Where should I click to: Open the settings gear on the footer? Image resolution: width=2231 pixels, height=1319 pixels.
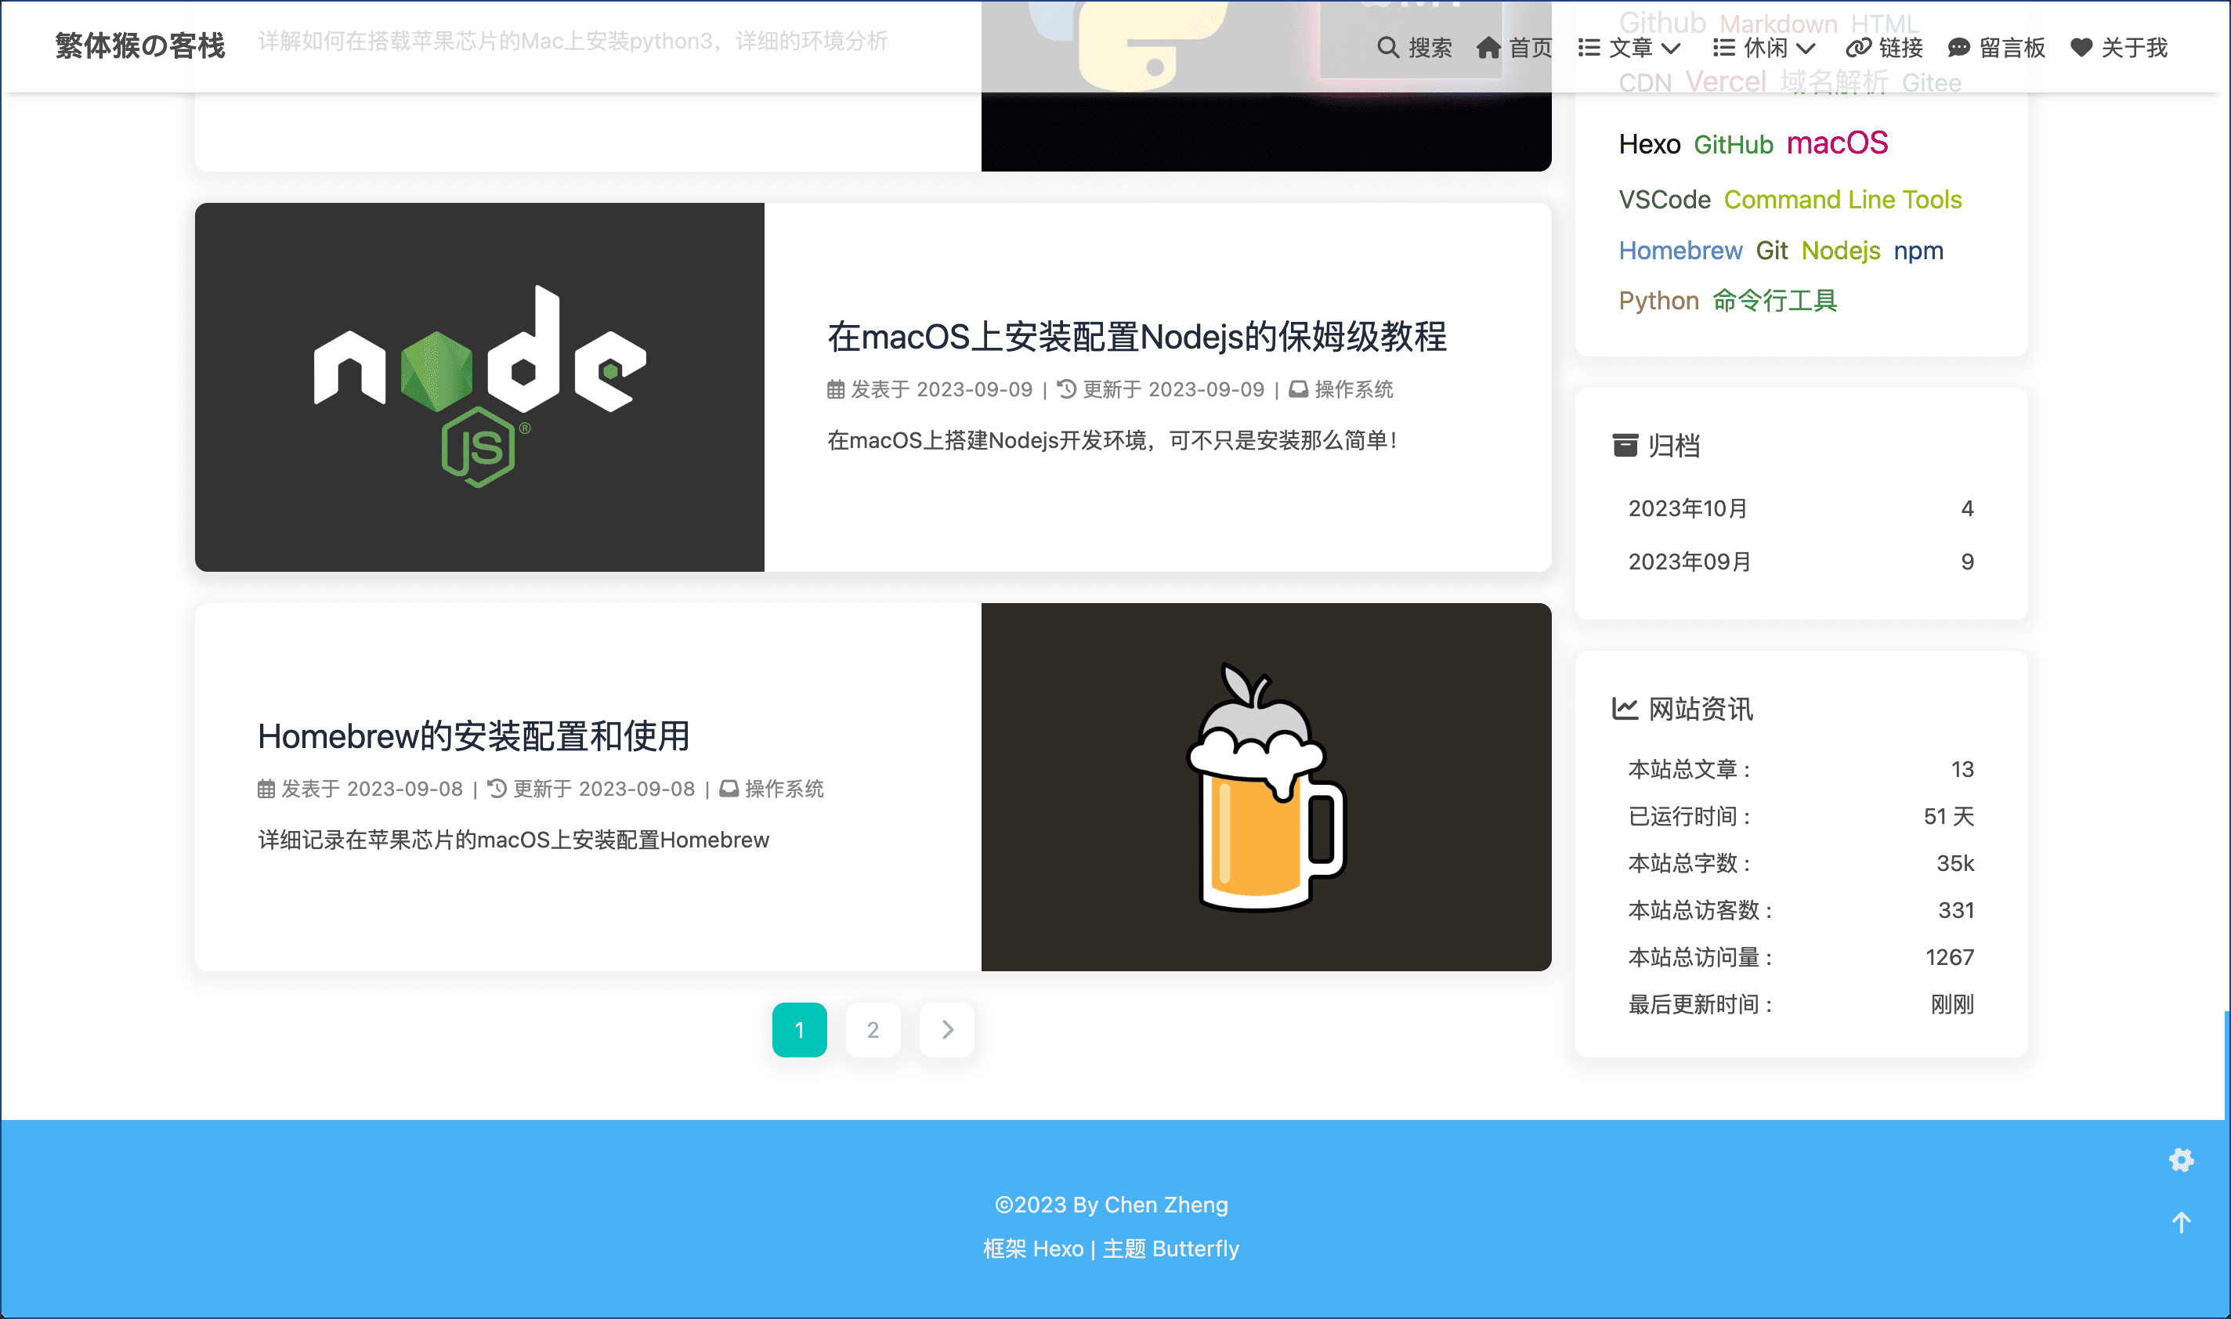(x=2181, y=1159)
